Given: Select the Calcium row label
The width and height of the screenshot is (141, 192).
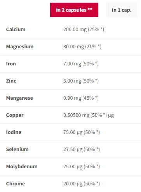Looking at the screenshot, I should [x=16, y=29].
